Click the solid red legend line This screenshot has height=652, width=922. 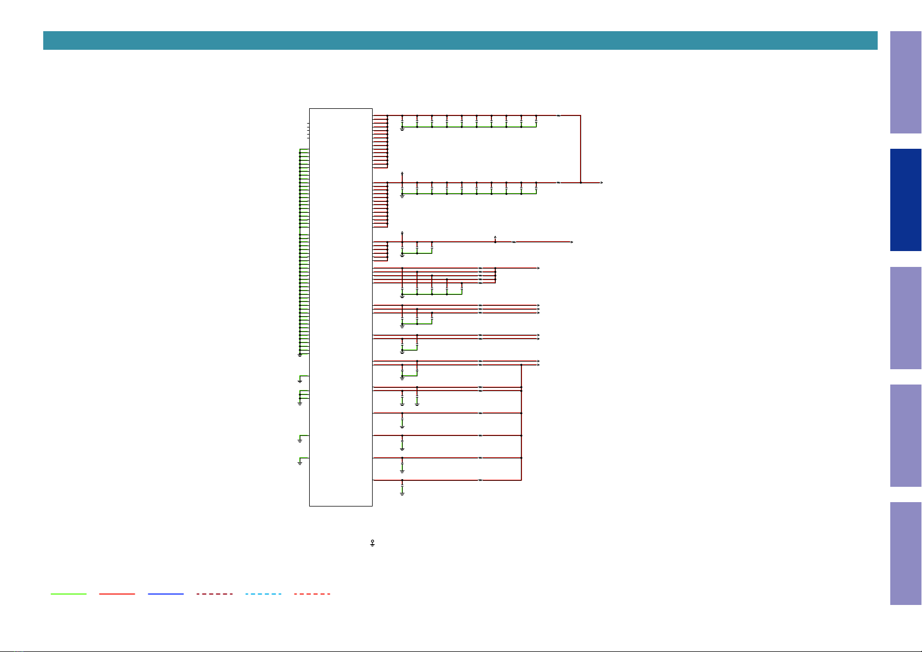pyautogui.click(x=117, y=593)
